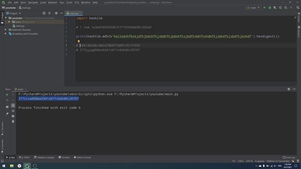Open the Run tool window button at bottom
The height and width of the screenshot is (169, 301).
[10, 157]
